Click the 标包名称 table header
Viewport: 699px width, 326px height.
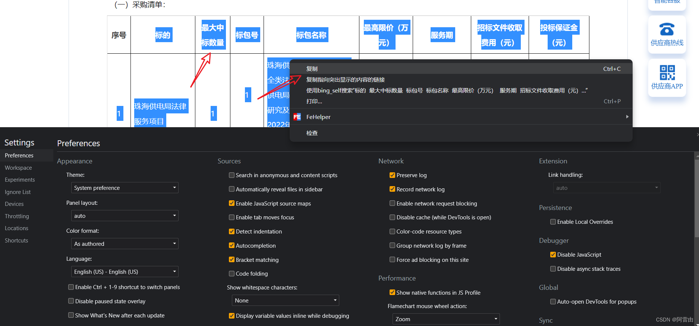click(x=311, y=35)
